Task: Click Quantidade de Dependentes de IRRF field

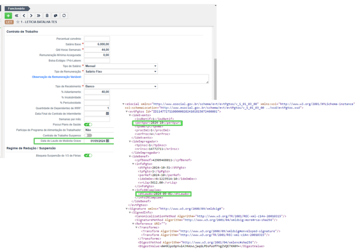Action: [x=97, y=108]
